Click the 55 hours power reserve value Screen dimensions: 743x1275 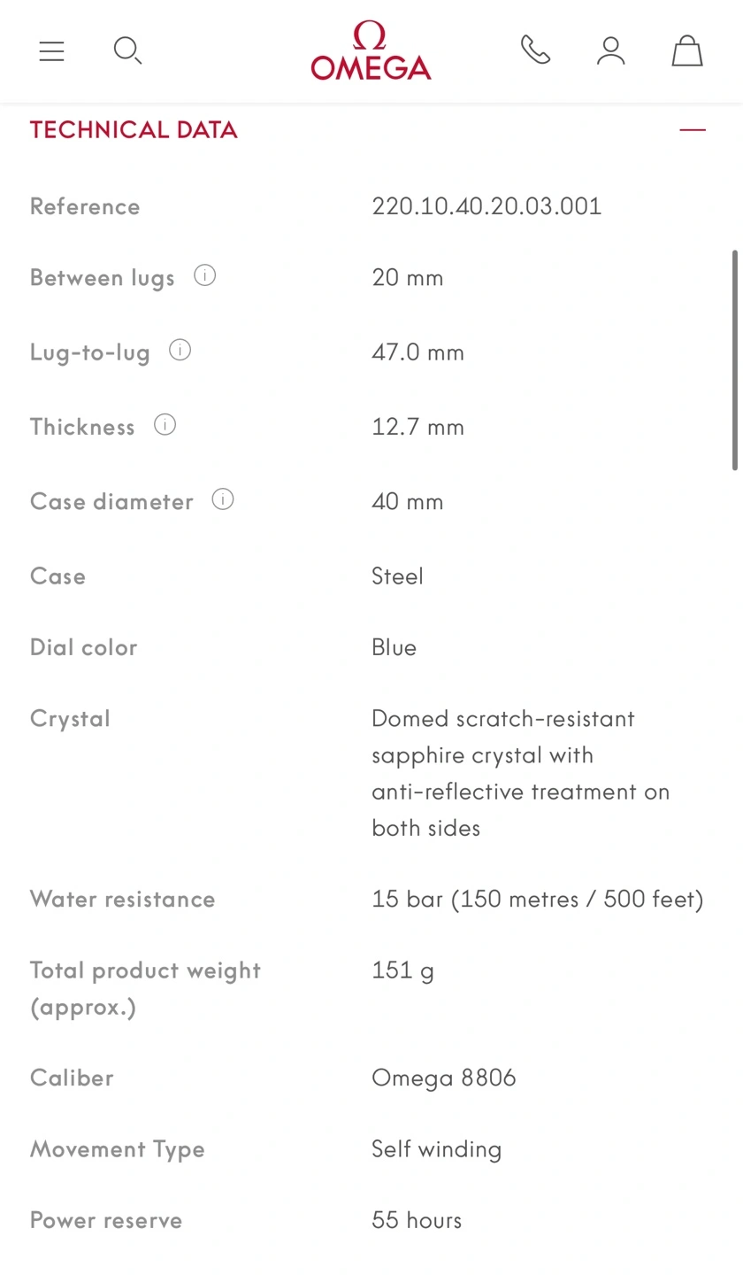417,1220
